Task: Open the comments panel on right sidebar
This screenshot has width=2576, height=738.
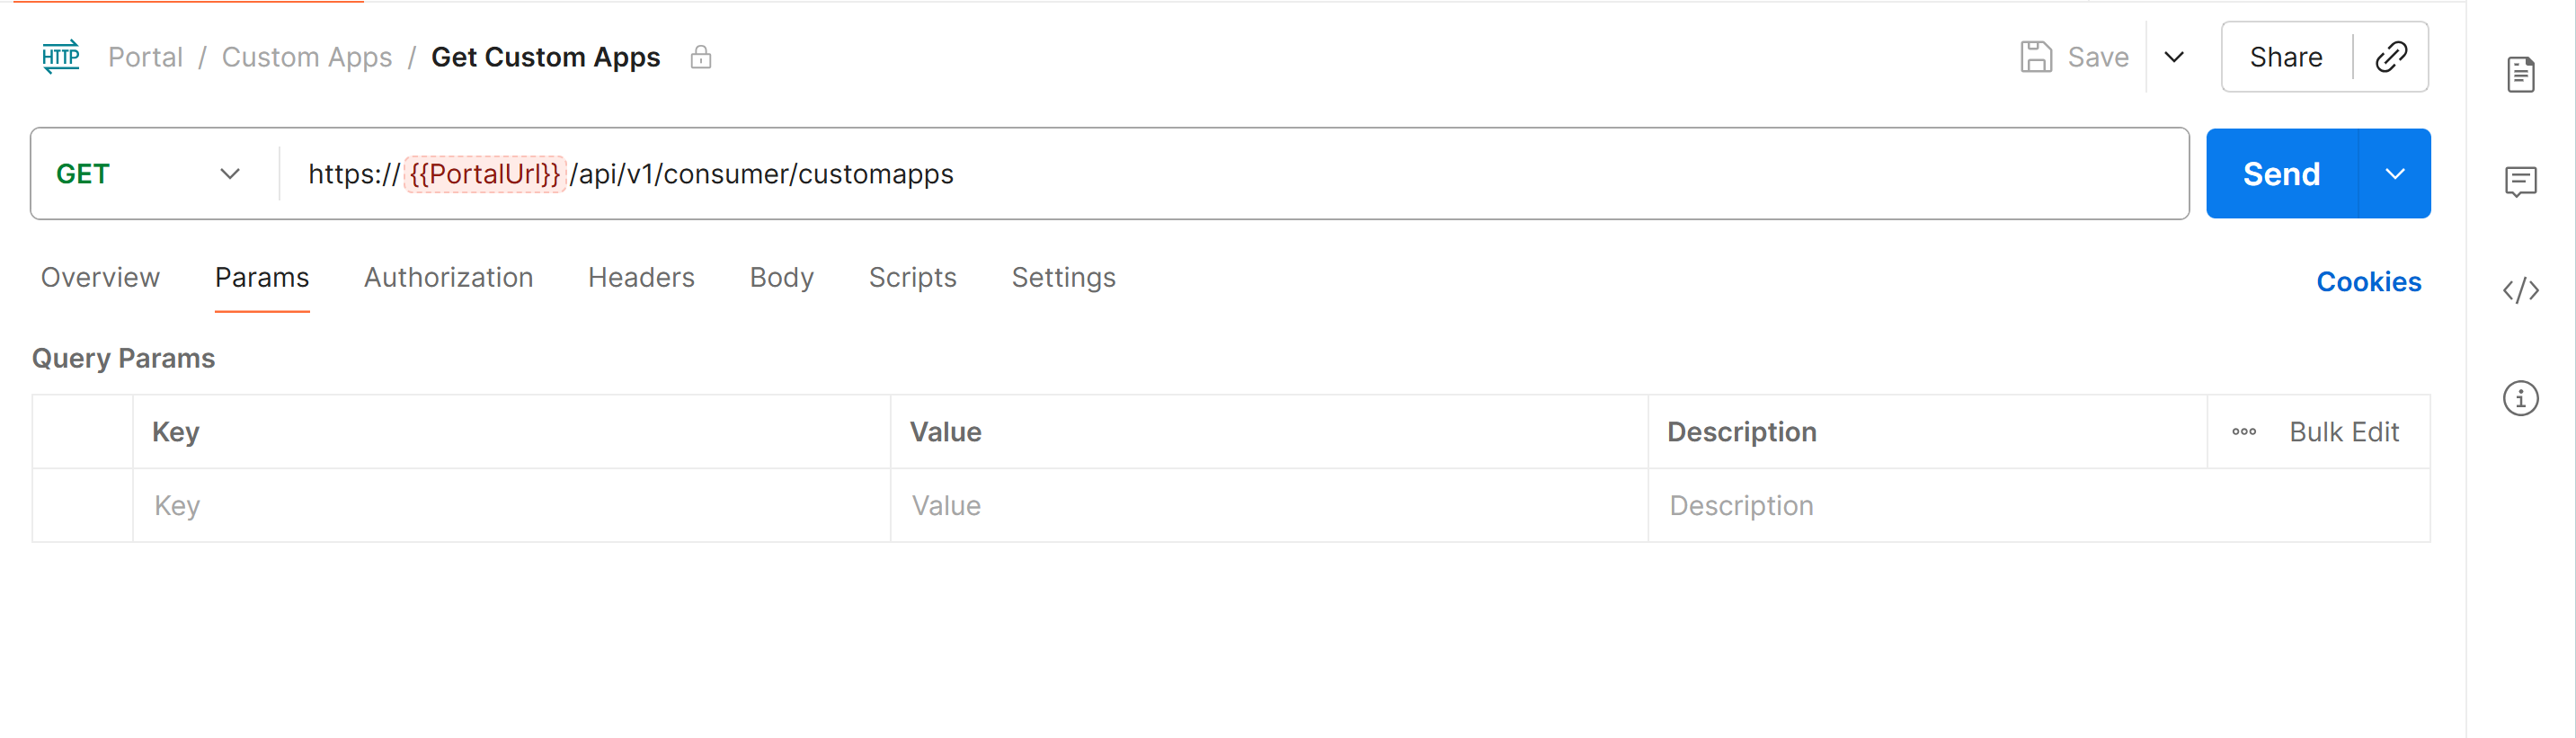Action: (x=2523, y=182)
